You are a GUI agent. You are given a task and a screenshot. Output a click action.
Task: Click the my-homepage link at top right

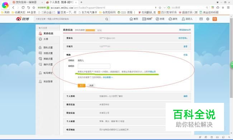(x=185, y=30)
